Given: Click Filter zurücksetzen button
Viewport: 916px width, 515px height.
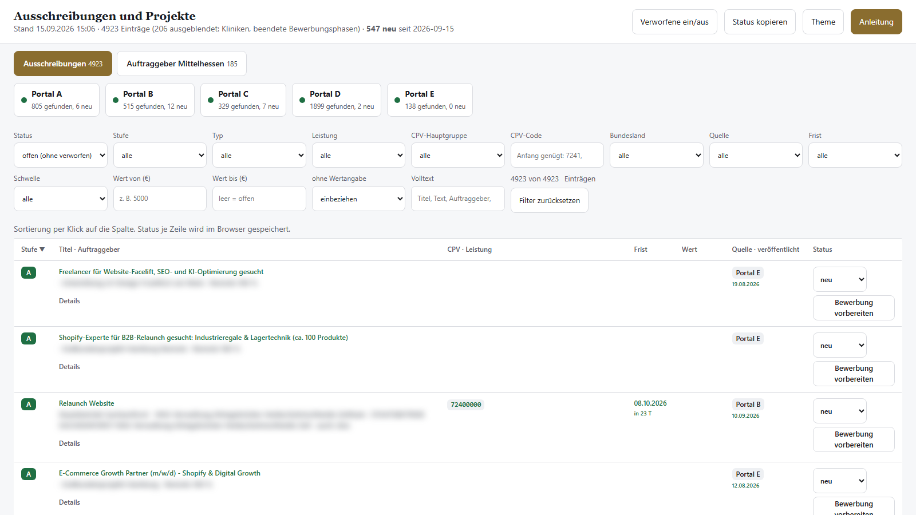Looking at the screenshot, I should click(550, 200).
